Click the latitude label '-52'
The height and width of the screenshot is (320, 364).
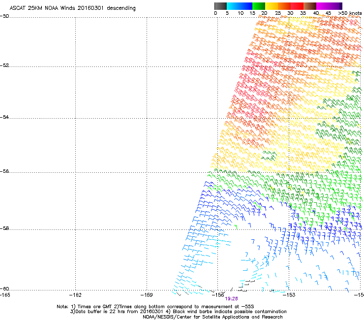click(4, 65)
